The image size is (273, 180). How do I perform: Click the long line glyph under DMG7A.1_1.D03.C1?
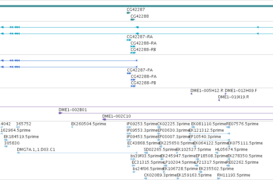pyautogui.click(x=77, y=153)
